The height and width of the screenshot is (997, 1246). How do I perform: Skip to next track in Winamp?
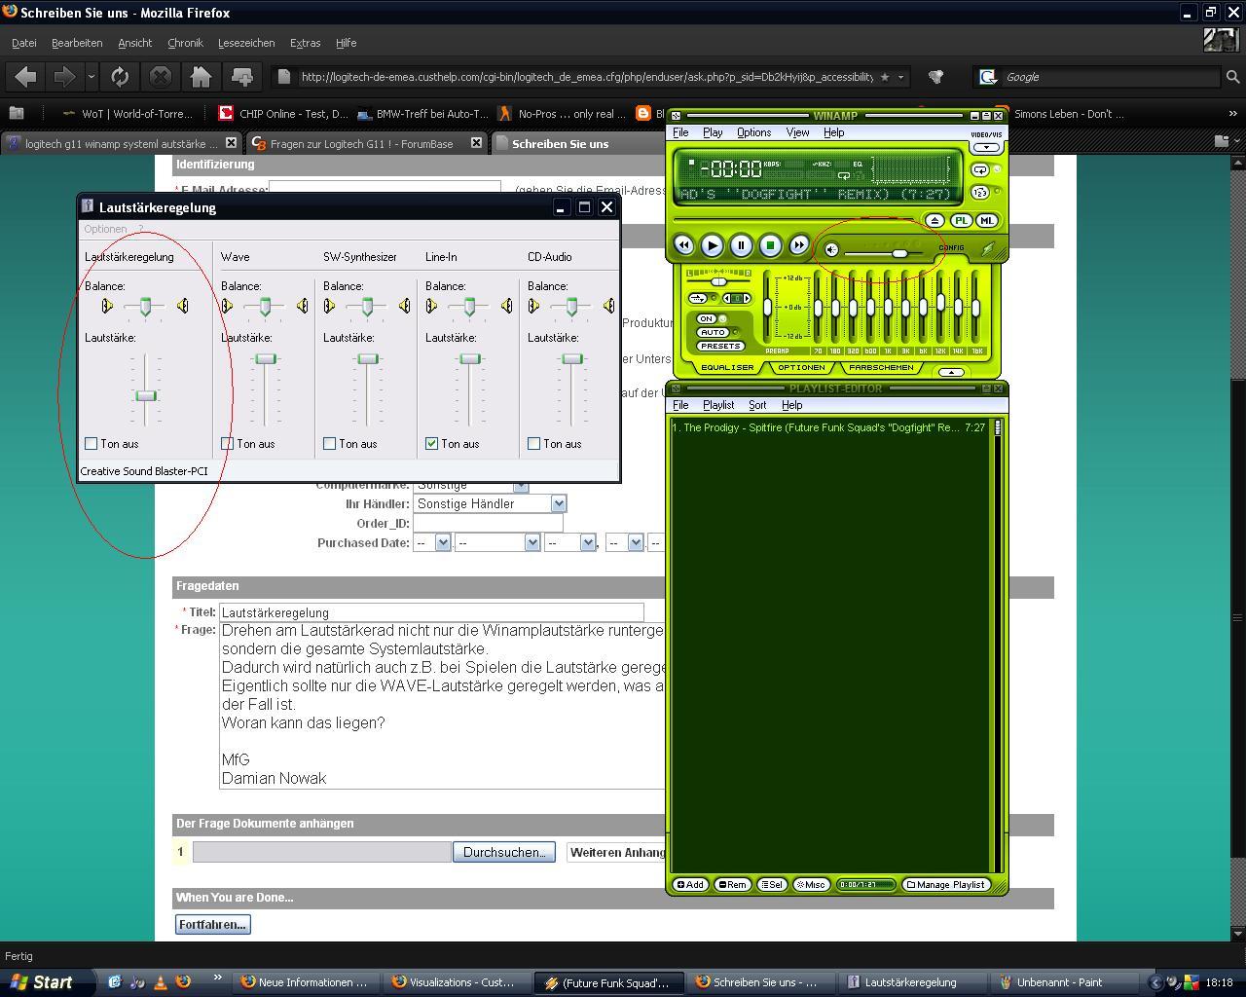point(798,246)
